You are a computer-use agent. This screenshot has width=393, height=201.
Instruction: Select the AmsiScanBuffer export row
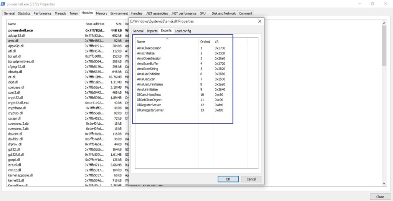pyautogui.click(x=149, y=64)
